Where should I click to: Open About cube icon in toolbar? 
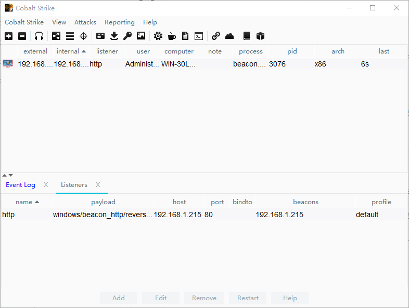click(x=260, y=36)
